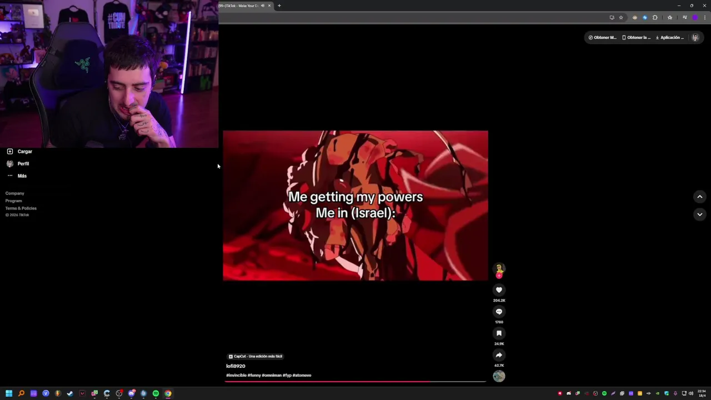Viewport: 711px width, 400px height.
Task: Open lofi8920 creator profile link
Action: pyautogui.click(x=236, y=366)
